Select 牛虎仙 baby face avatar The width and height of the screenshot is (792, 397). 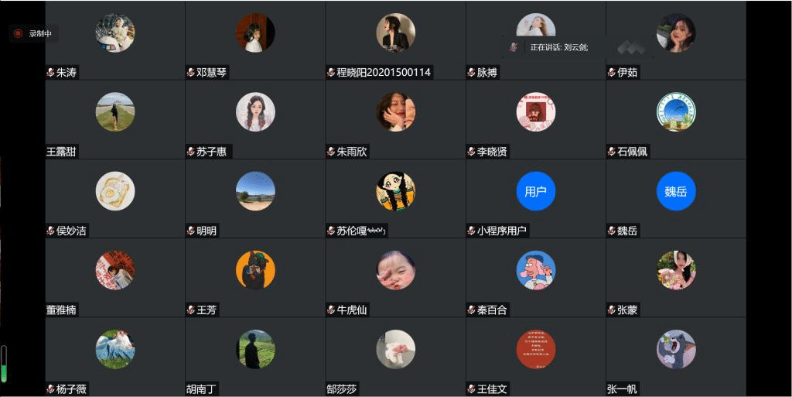(x=395, y=270)
